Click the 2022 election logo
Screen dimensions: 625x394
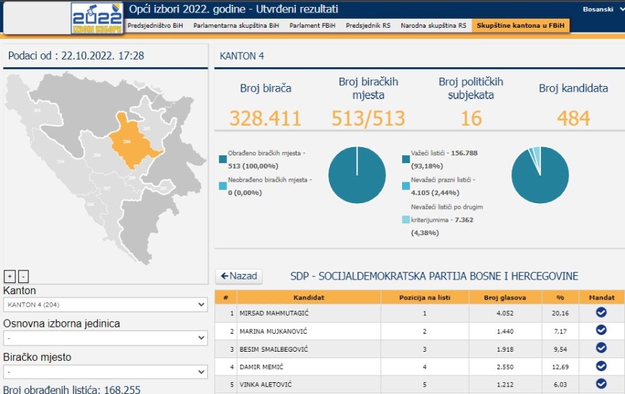tap(97, 17)
